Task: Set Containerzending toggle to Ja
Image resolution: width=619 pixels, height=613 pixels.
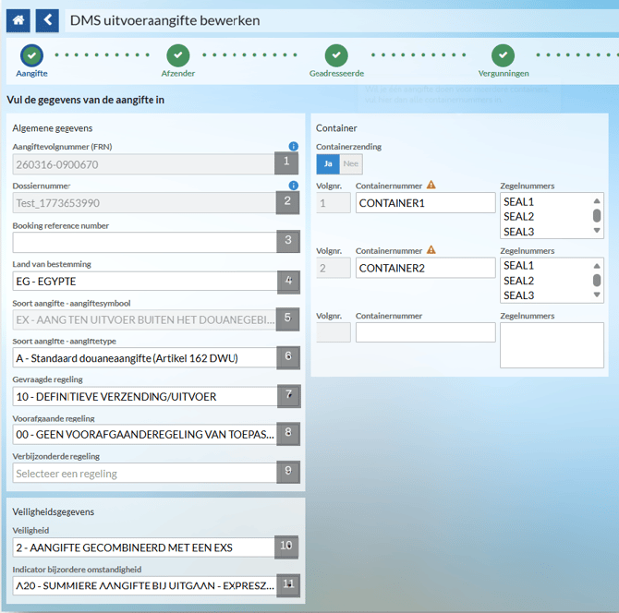Action: (x=328, y=163)
